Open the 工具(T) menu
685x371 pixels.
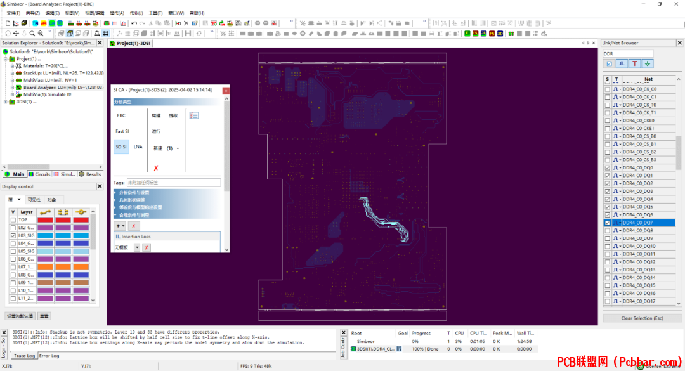pyautogui.click(x=155, y=13)
